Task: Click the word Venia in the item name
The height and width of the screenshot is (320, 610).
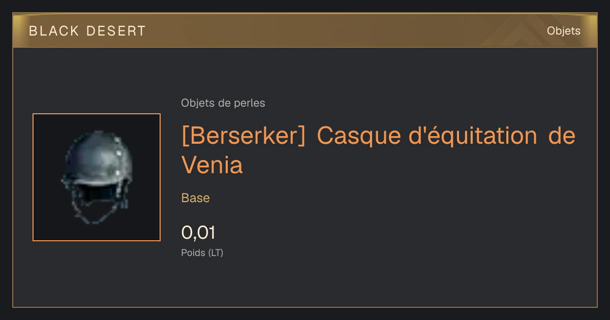Action: coord(212,165)
